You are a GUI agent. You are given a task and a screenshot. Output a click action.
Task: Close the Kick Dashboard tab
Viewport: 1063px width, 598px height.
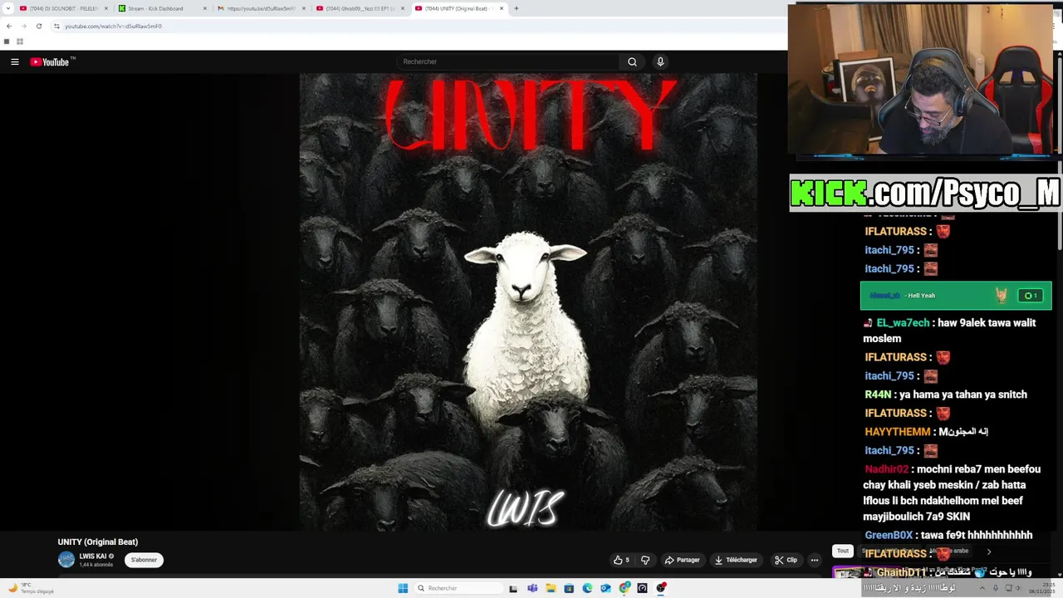205,8
